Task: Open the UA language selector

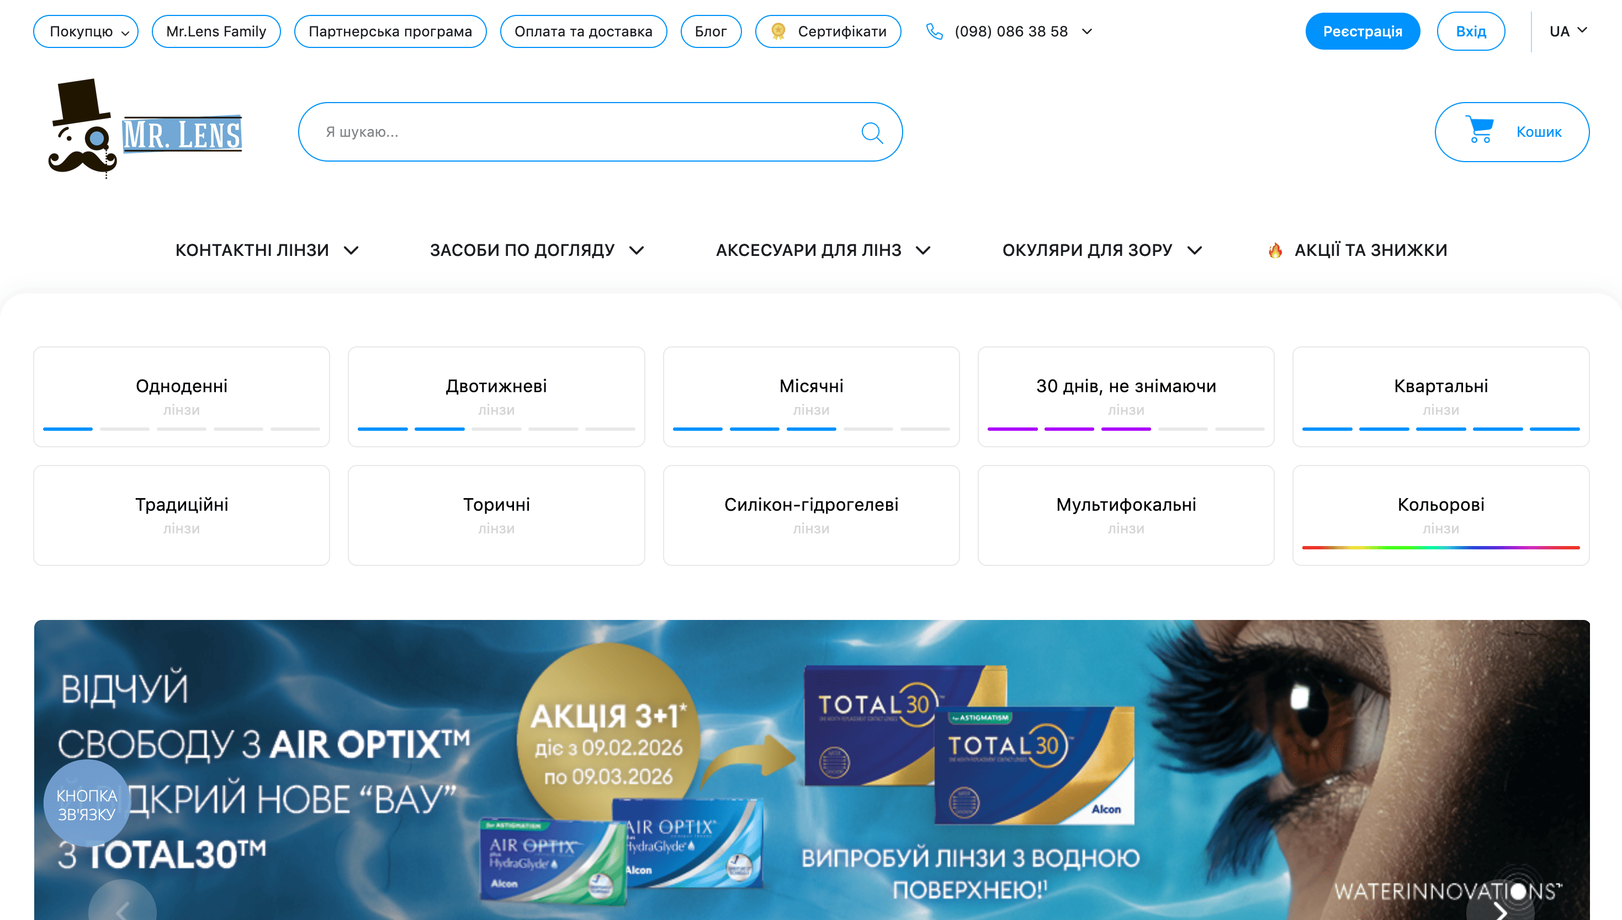Action: click(1567, 30)
